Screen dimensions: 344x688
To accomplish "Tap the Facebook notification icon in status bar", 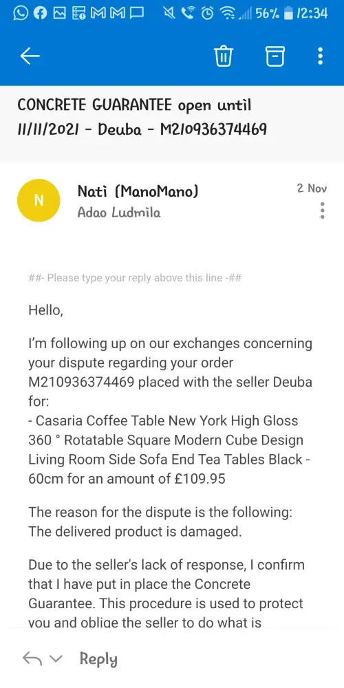I will point(40,14).
